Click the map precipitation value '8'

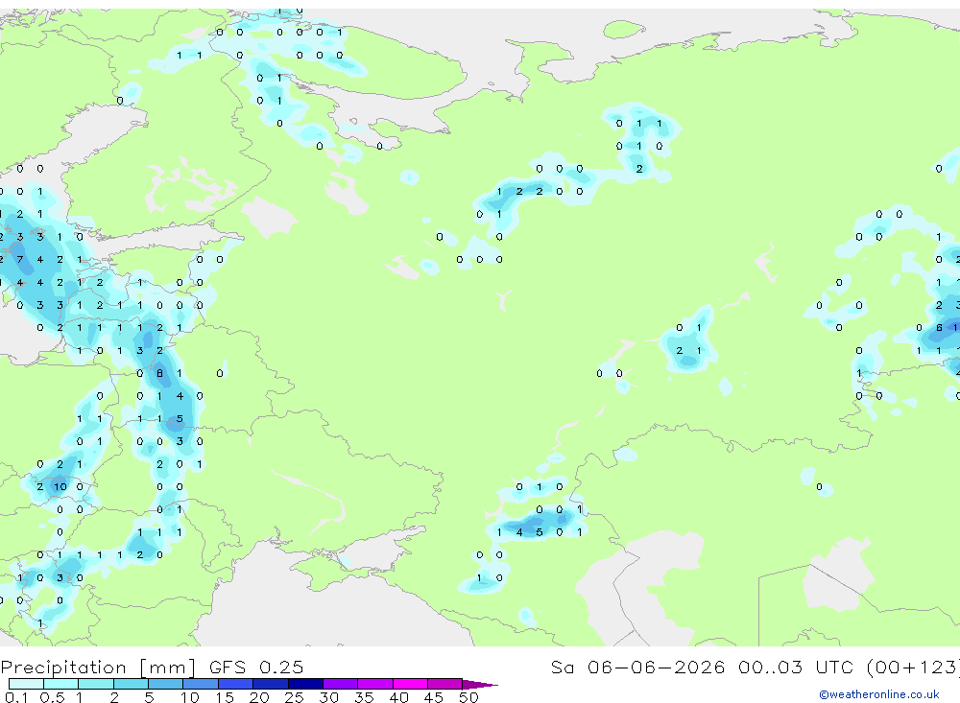click(x=159, y=373)
